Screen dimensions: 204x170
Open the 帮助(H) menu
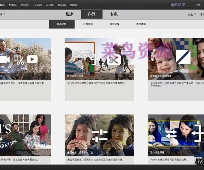[x=73, y=5]
